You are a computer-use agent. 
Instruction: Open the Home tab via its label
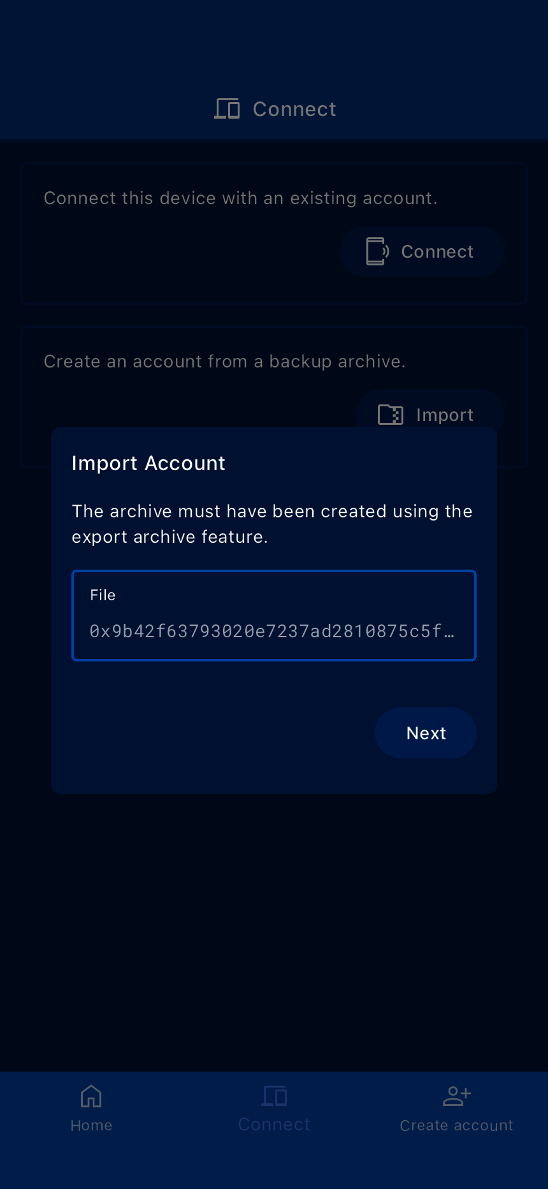(91, 1126)
